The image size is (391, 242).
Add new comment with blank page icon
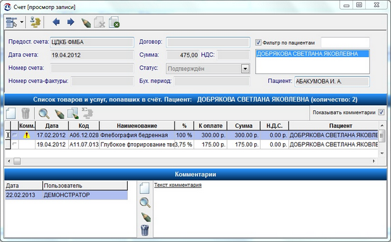(x=145, y=188)
